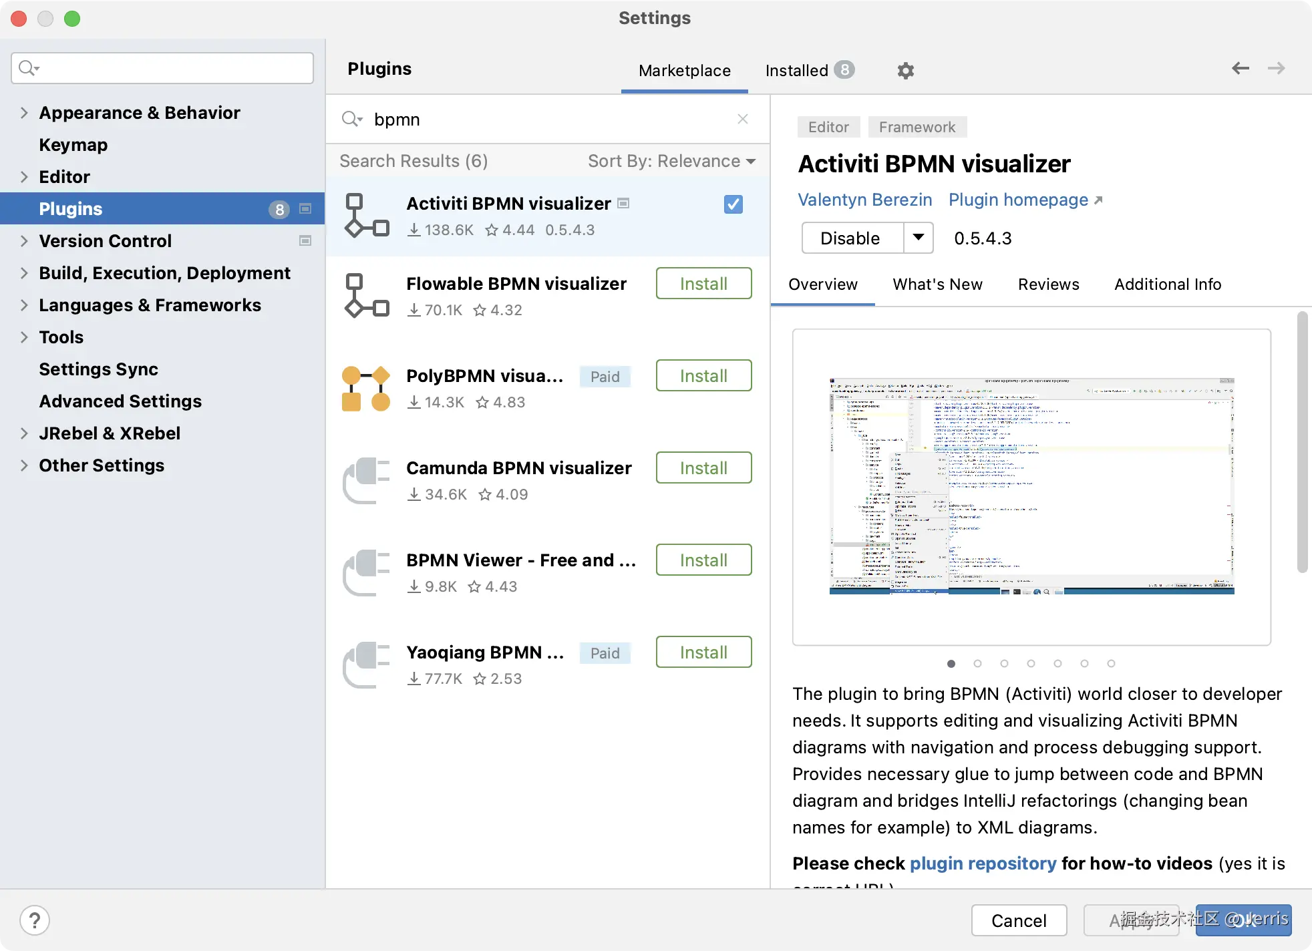Click the plugin description scrollbar
The width and height of the screenshot is (1312, 951).
1301,443
